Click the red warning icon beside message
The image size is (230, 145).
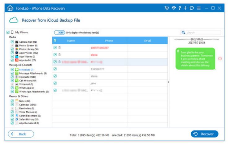click(x=220, y=58)
